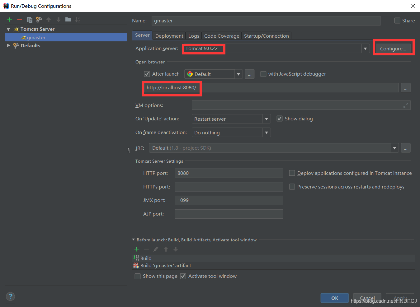Move before-launch task down arrow
The image size is (420, 307).
coord(176,249)
